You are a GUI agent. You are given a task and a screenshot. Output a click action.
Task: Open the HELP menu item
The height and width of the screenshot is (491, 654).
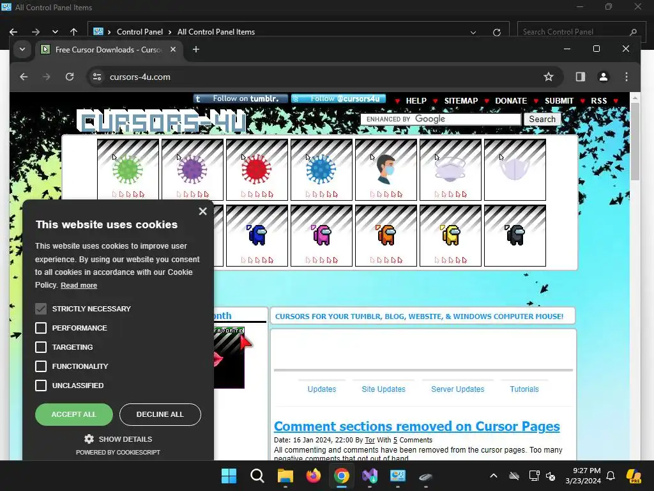416,100
